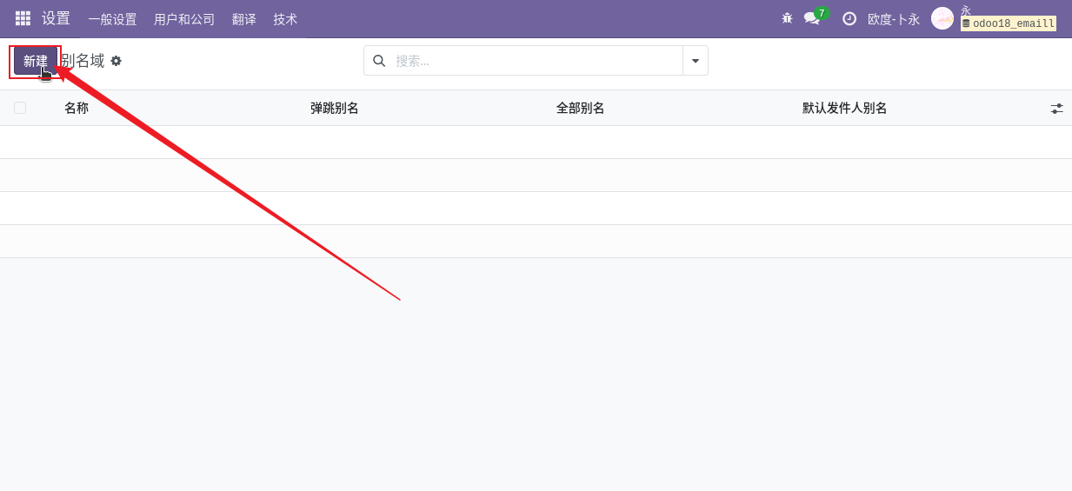Sort by the 弹跳别名 column header

pos(335,108)
